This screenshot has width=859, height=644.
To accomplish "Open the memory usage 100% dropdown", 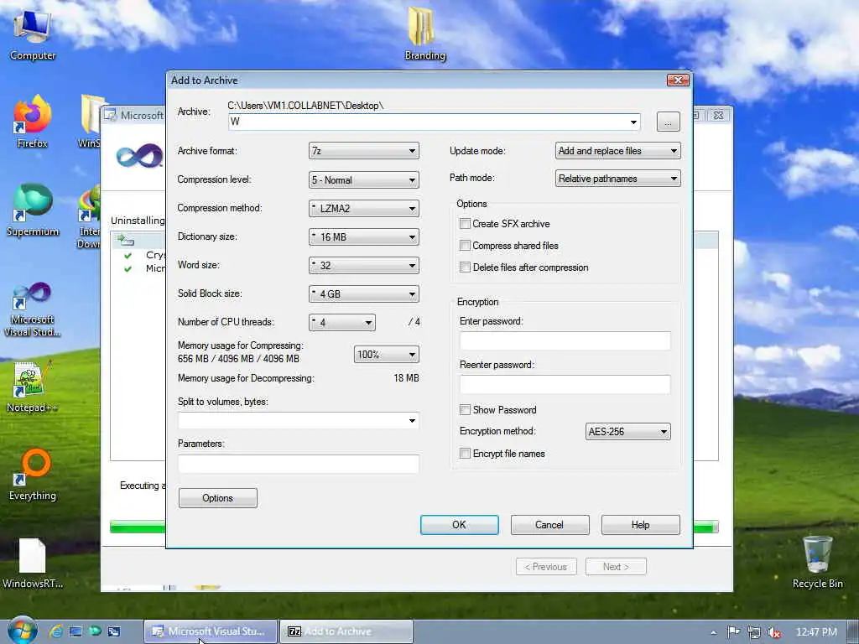I will (x=386, y=355).
